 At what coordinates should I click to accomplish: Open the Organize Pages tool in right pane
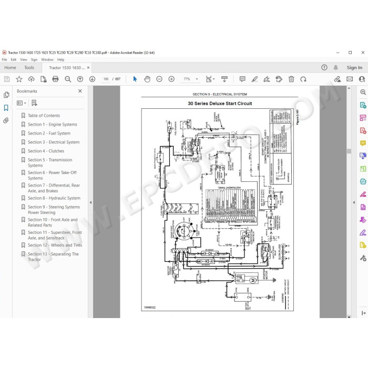[x=363, y=169]
